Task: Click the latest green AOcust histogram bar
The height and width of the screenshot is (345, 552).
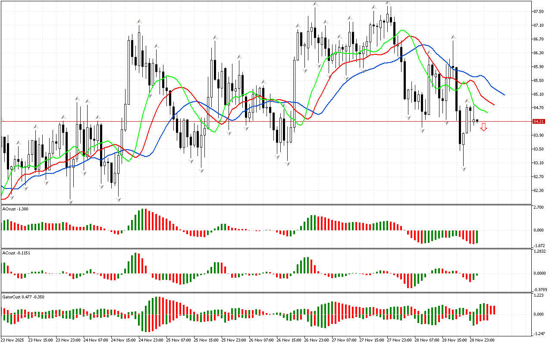Action: (477, 236)
